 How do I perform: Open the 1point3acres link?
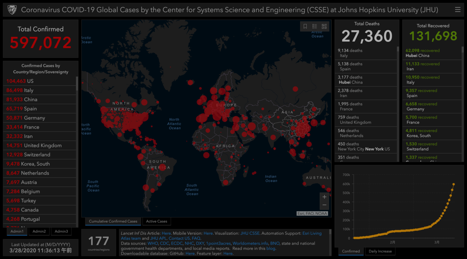(x=218, y=243)
